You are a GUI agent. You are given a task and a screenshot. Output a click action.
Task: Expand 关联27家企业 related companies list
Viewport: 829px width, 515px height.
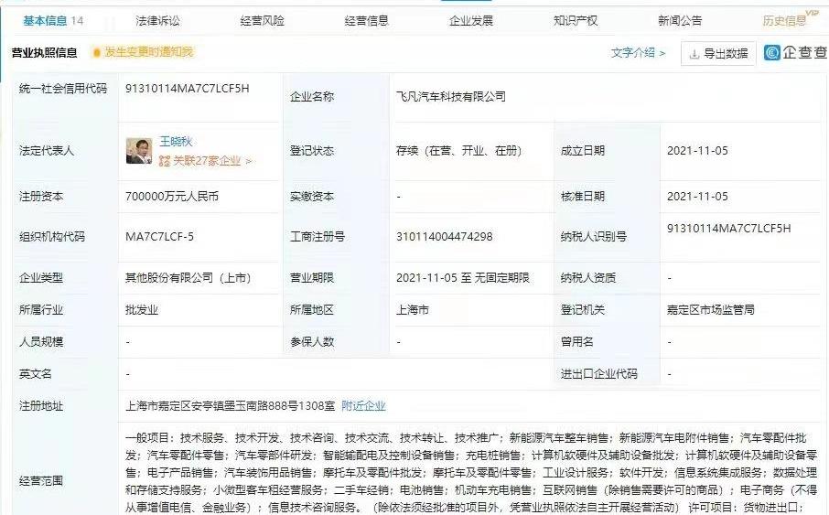(205, 161)
